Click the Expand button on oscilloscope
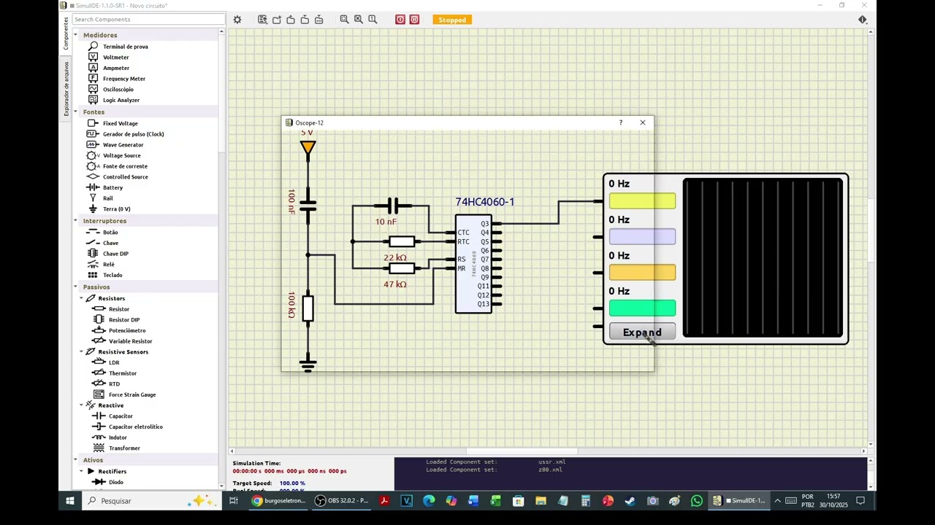The image size is (935, 525). click(642, 332)
